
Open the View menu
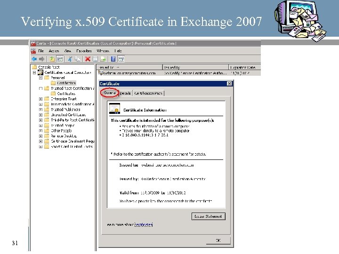68,51
